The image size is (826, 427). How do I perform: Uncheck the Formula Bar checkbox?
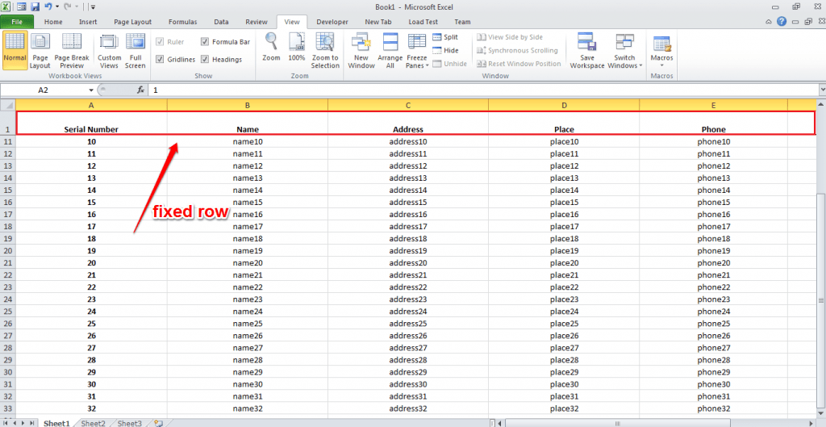click(205, 41)
